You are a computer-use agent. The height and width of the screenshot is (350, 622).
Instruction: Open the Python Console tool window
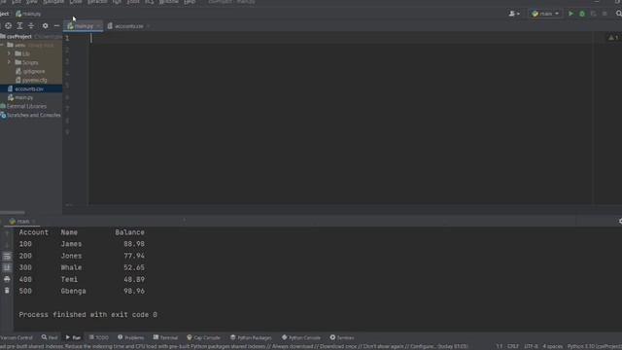pyautogui.click(x=301, y=337)
